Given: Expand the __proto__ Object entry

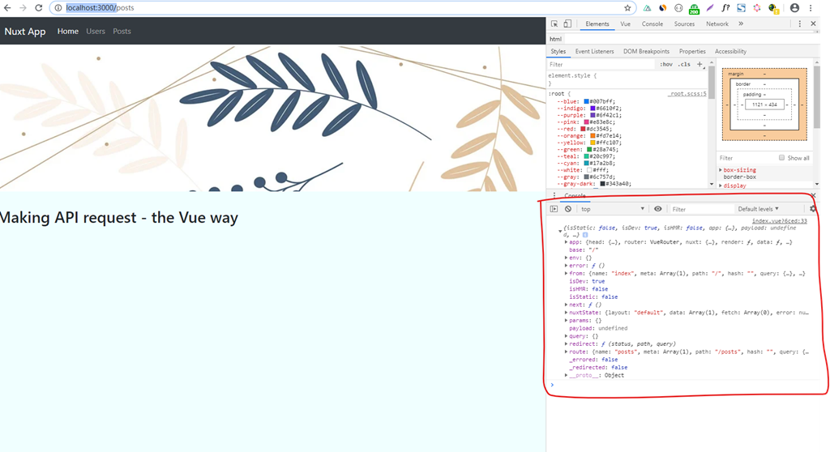Looking at the screenshot, I should [567, 375].
